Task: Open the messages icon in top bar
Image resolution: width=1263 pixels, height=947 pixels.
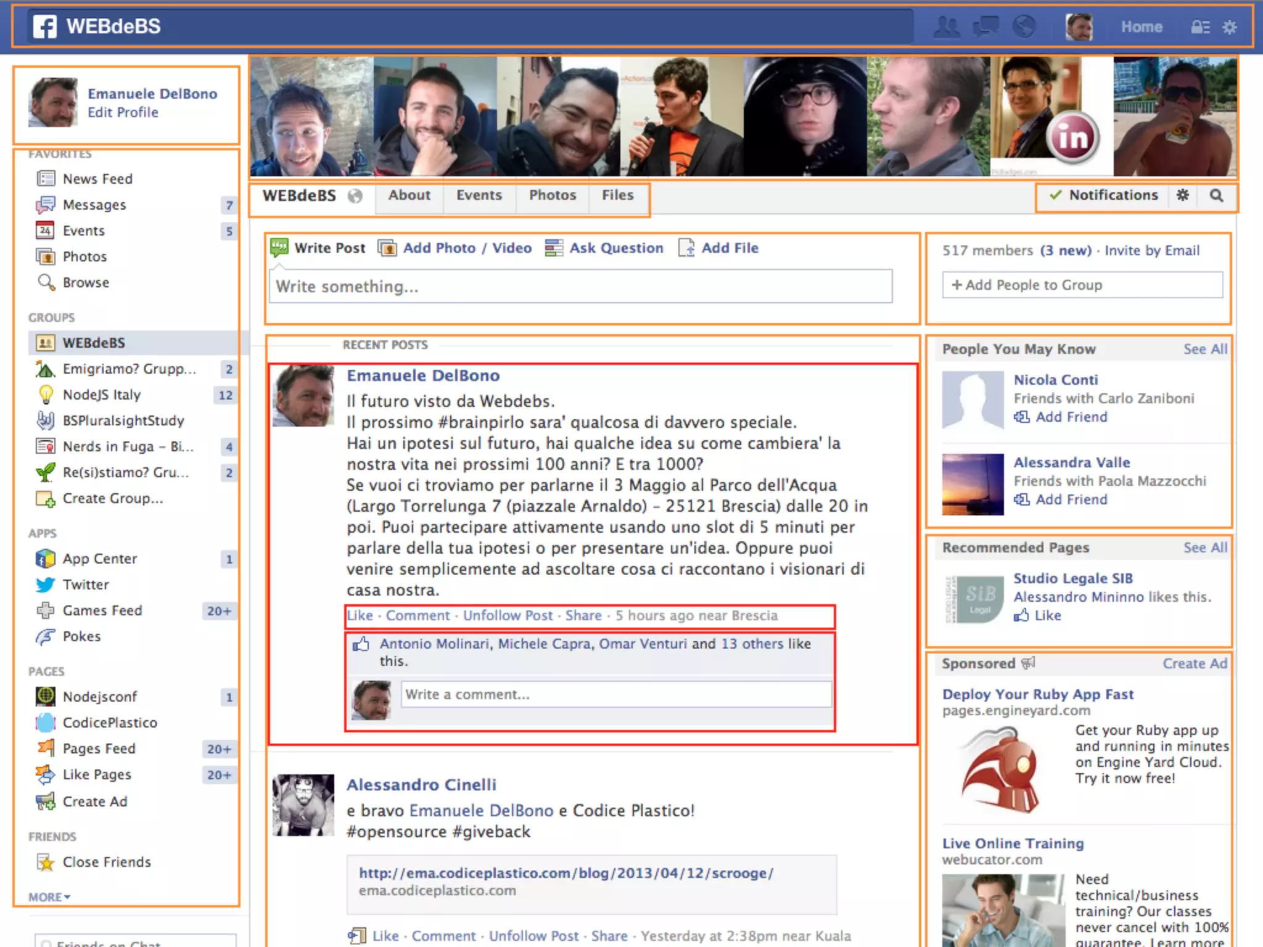Action: 985,27
